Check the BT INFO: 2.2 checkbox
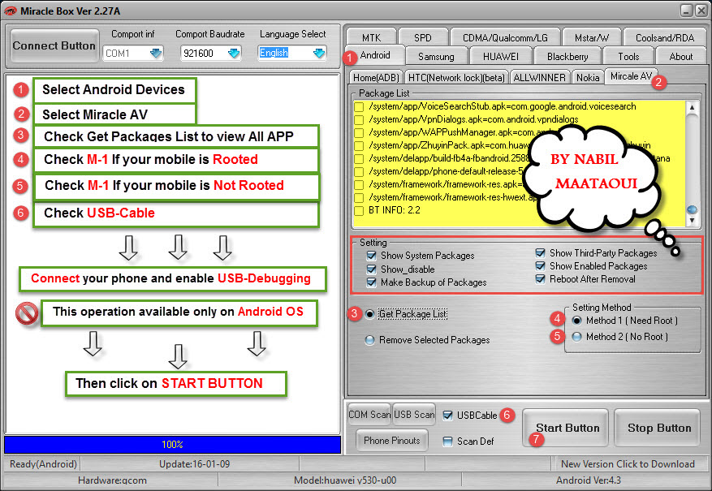The width and height of the screenshot is (712, 491). 359,210
